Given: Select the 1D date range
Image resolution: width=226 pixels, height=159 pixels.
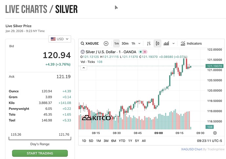Looking at the screenshot, I should (x=84, y=141).
